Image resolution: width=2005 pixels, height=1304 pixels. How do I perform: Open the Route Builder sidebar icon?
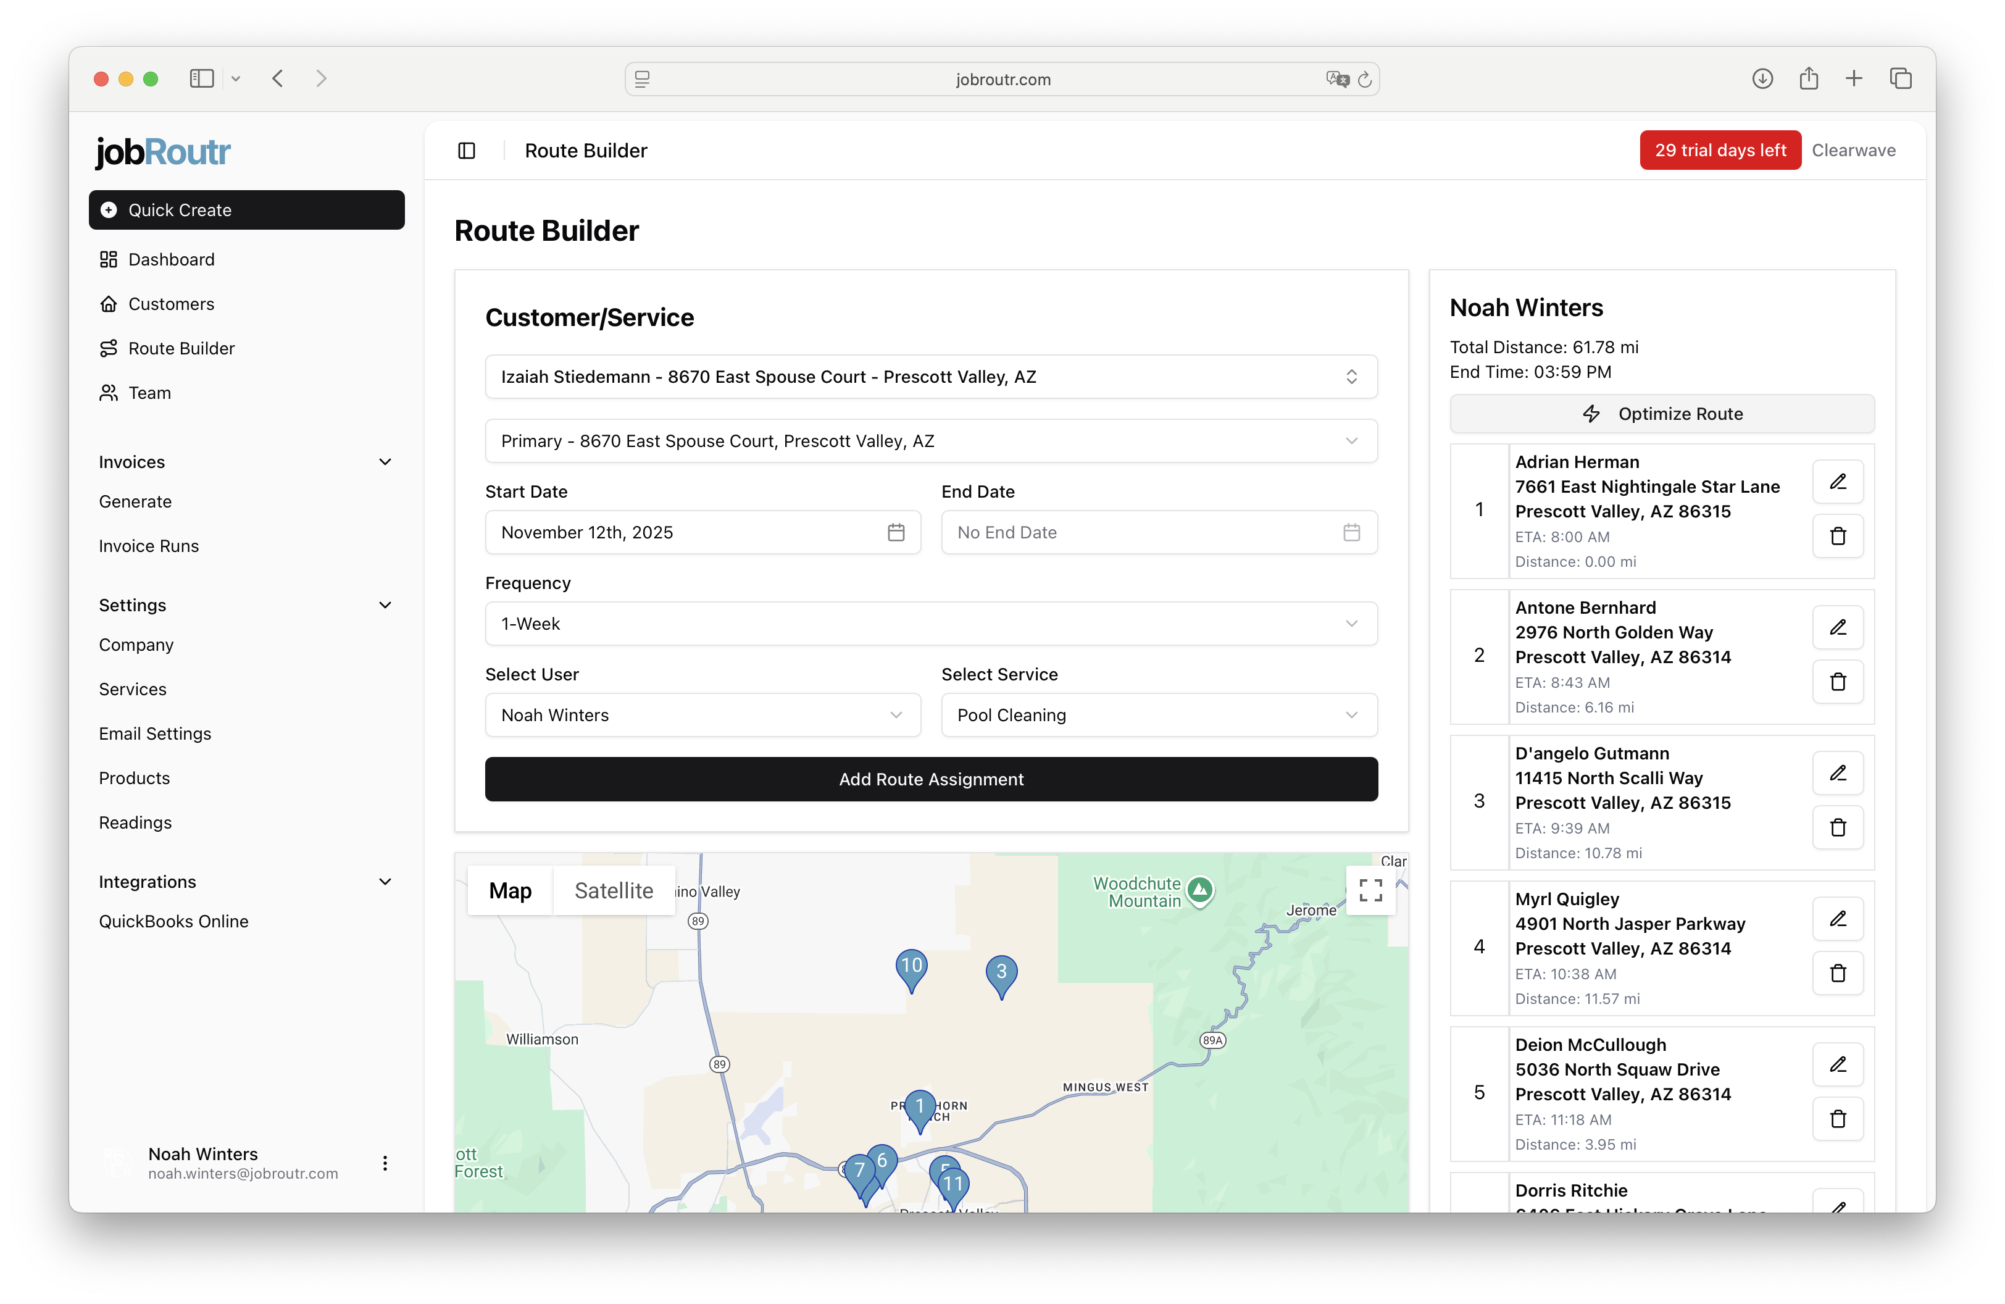tap(109, 348)
